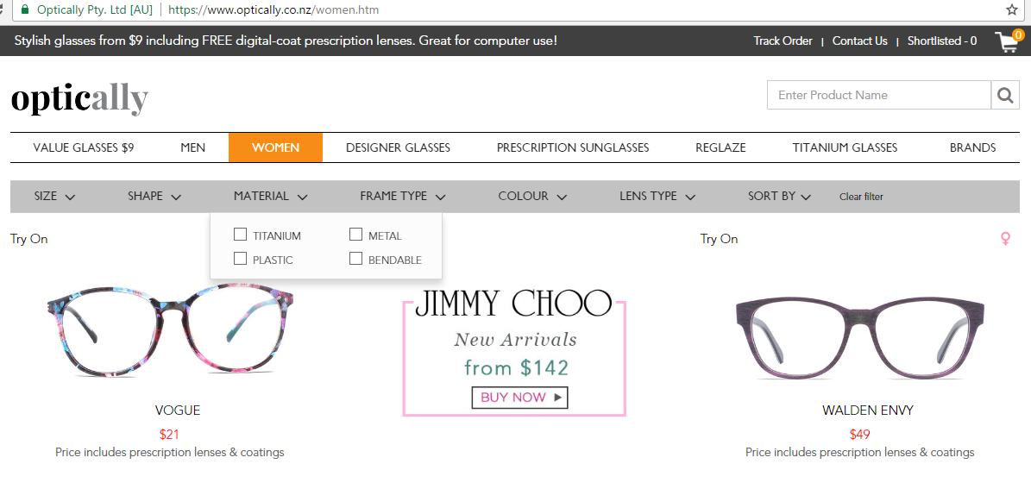1031x489 pixels.
Task: Tick the Titanium material checkbox
Action: (240, 235)
